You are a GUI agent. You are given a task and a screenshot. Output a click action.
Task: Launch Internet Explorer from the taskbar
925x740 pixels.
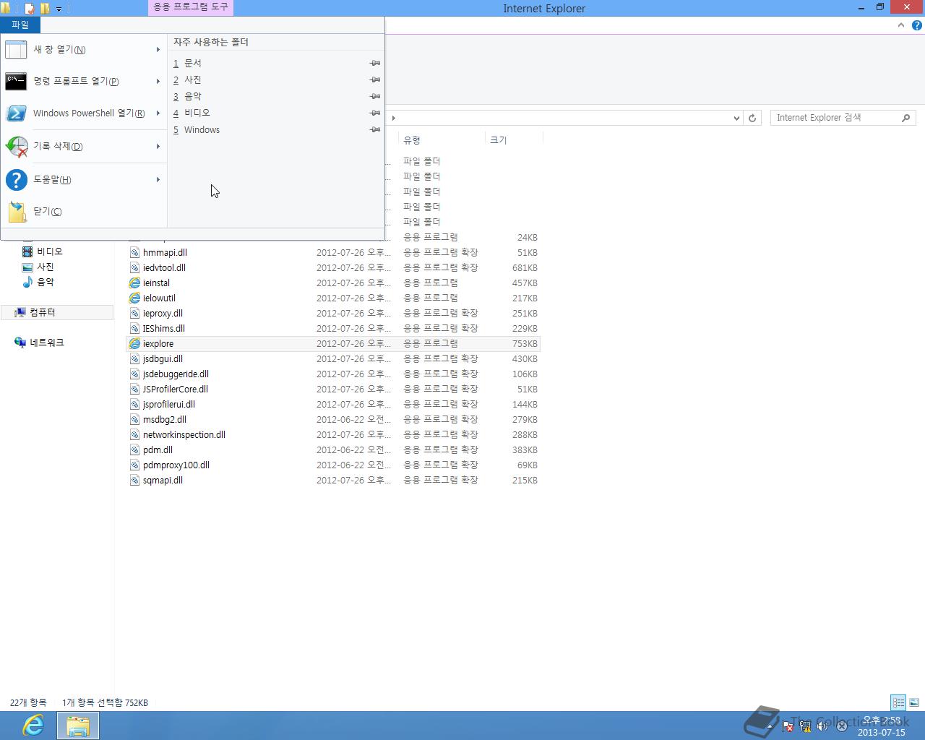tap(33, 726)
